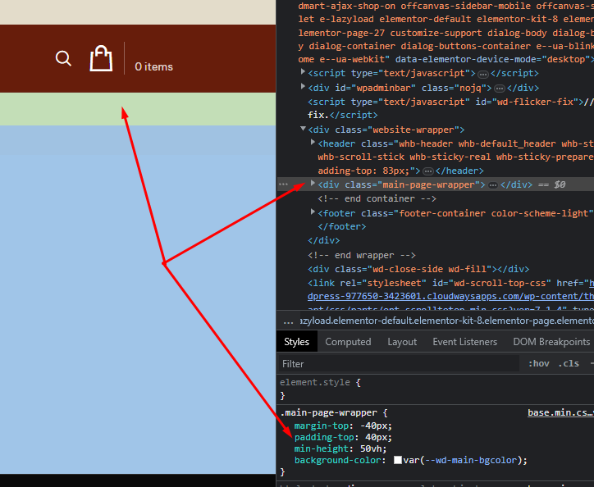Switch to the Styles tab
594x487 pixels.
[297, 342]
